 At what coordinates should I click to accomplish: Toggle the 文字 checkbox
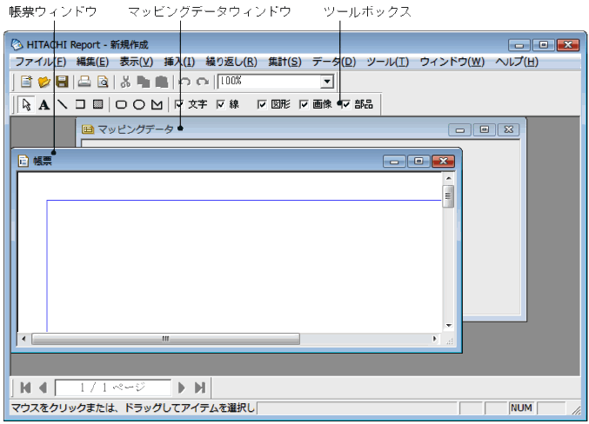tap(179, 104)
